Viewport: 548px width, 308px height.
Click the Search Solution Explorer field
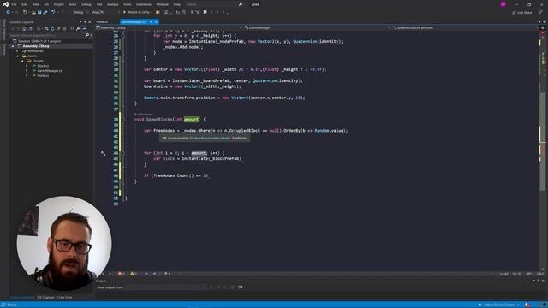[x=47, y=35]
